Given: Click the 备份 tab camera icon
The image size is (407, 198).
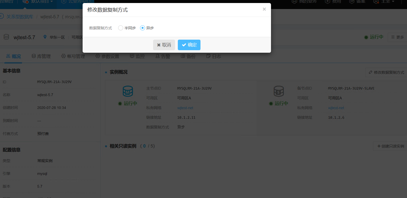Looking at the screenshot, I should 183,56.
